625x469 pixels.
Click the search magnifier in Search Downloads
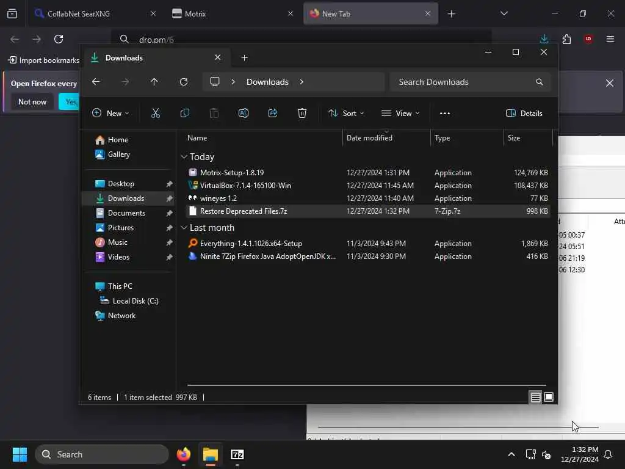pos(540,82)
